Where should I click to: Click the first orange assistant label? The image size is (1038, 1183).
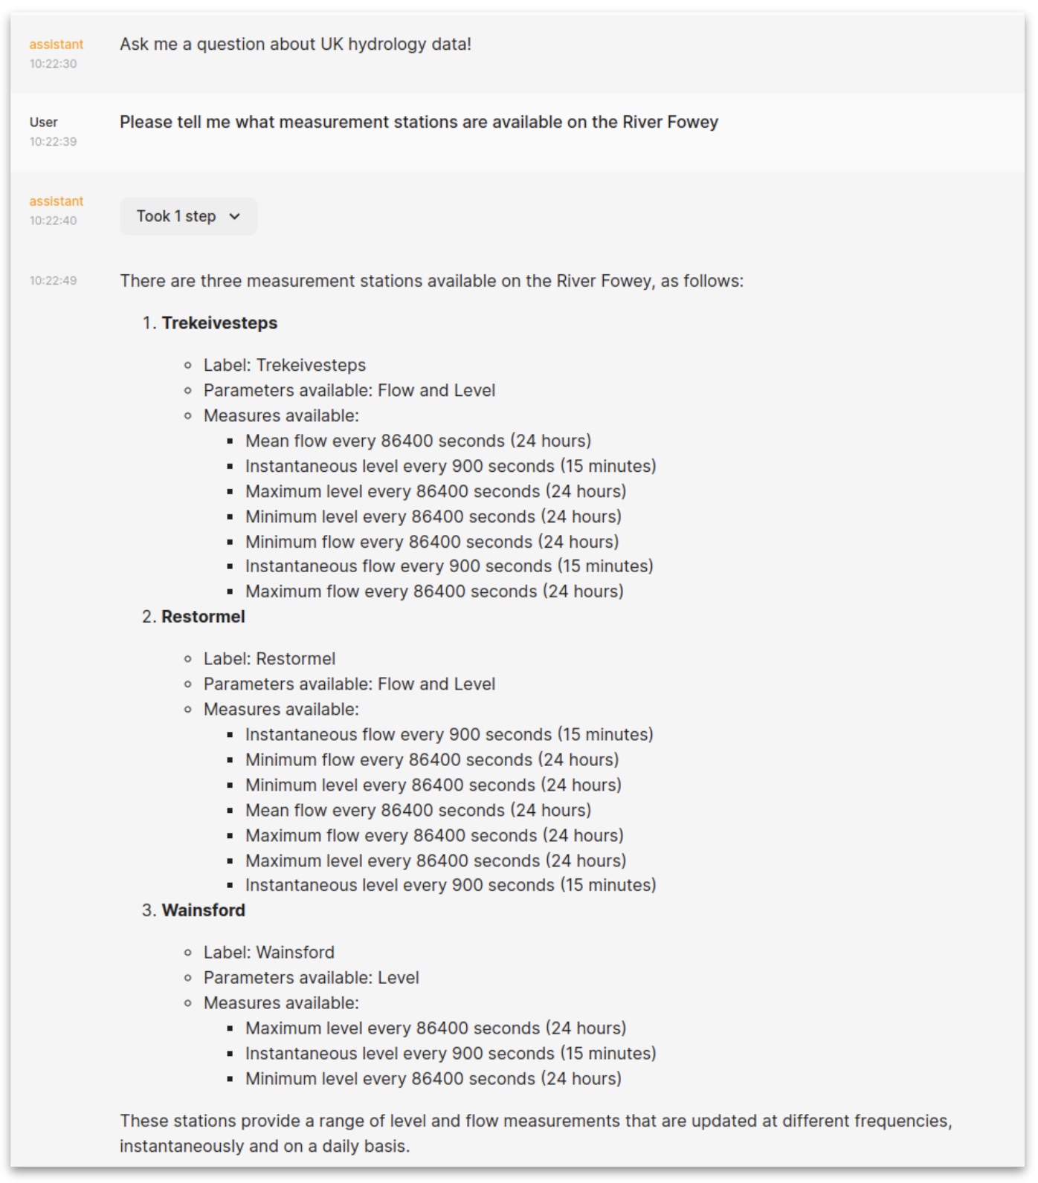coord(57,45)
